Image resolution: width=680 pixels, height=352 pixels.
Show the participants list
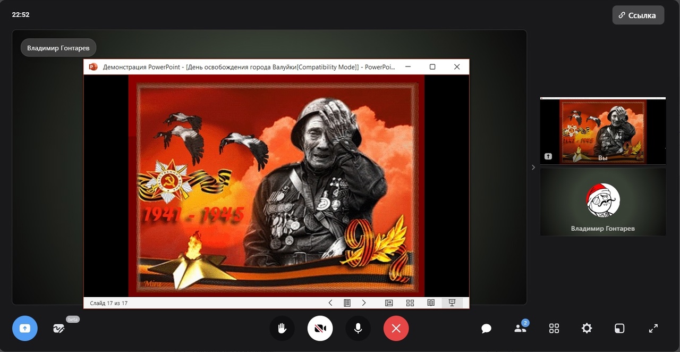[520, 329]
